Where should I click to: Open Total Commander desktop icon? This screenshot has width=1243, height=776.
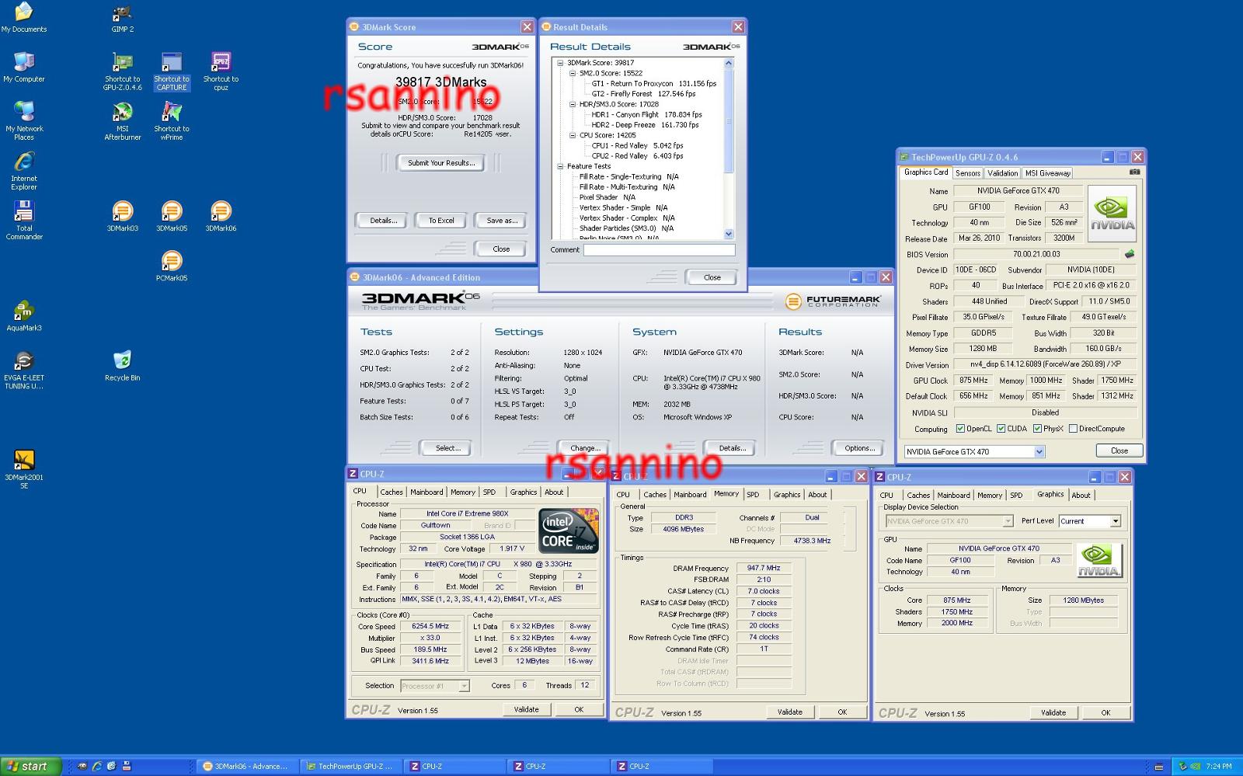click(24, 221)
